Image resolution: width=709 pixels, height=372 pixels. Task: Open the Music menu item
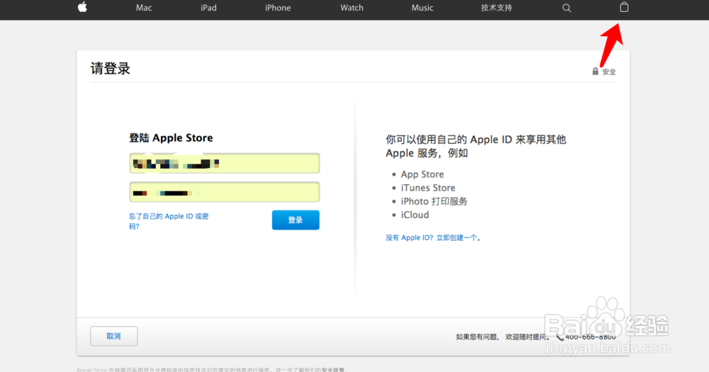click(x=423, y=8)
